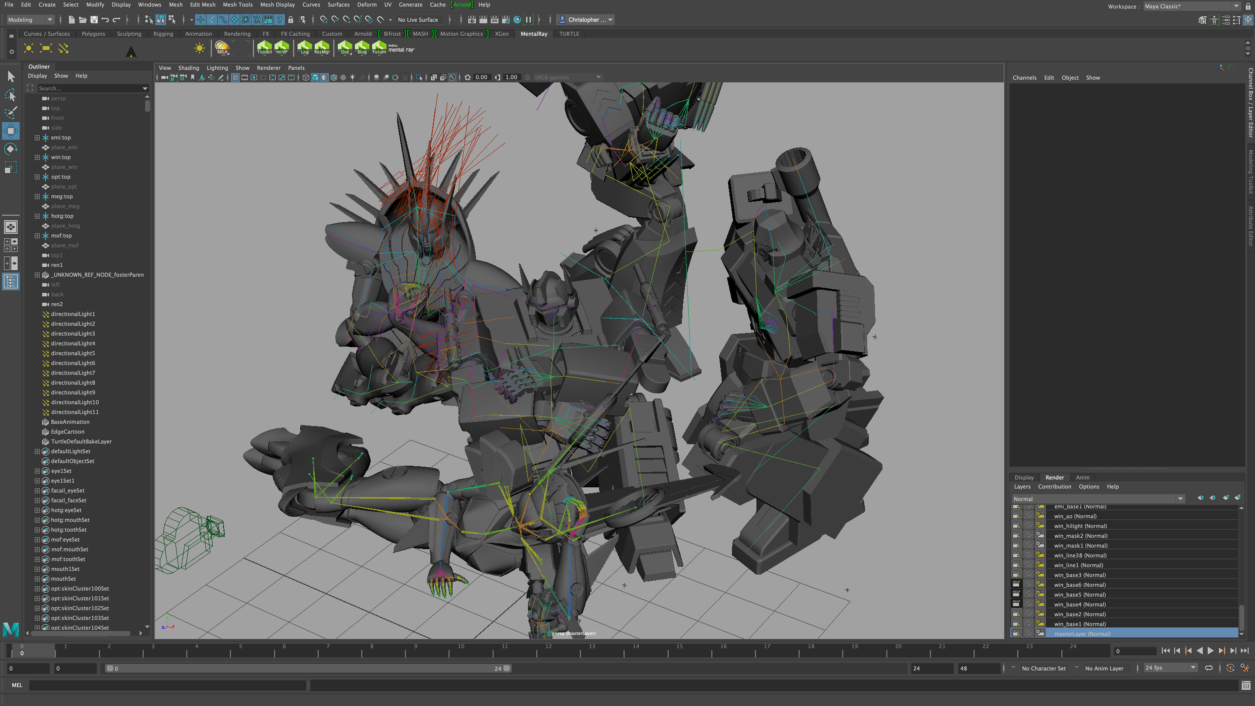
Task: Open the Mesh Tools menu
Action: coord(237,4)
